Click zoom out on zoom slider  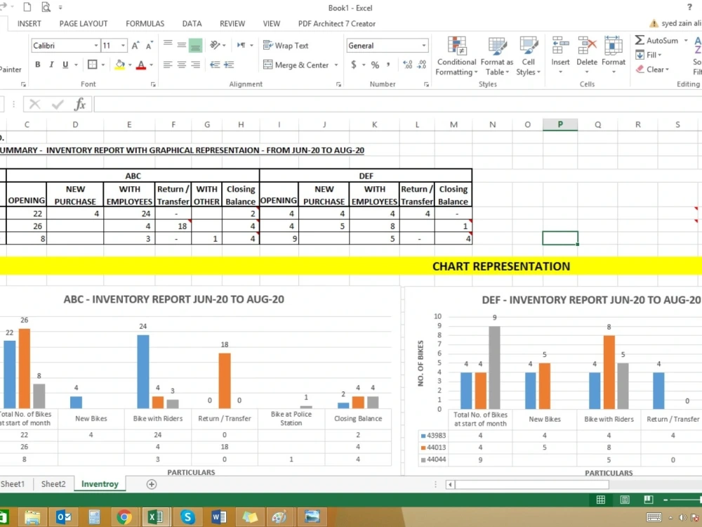point(665,500)
